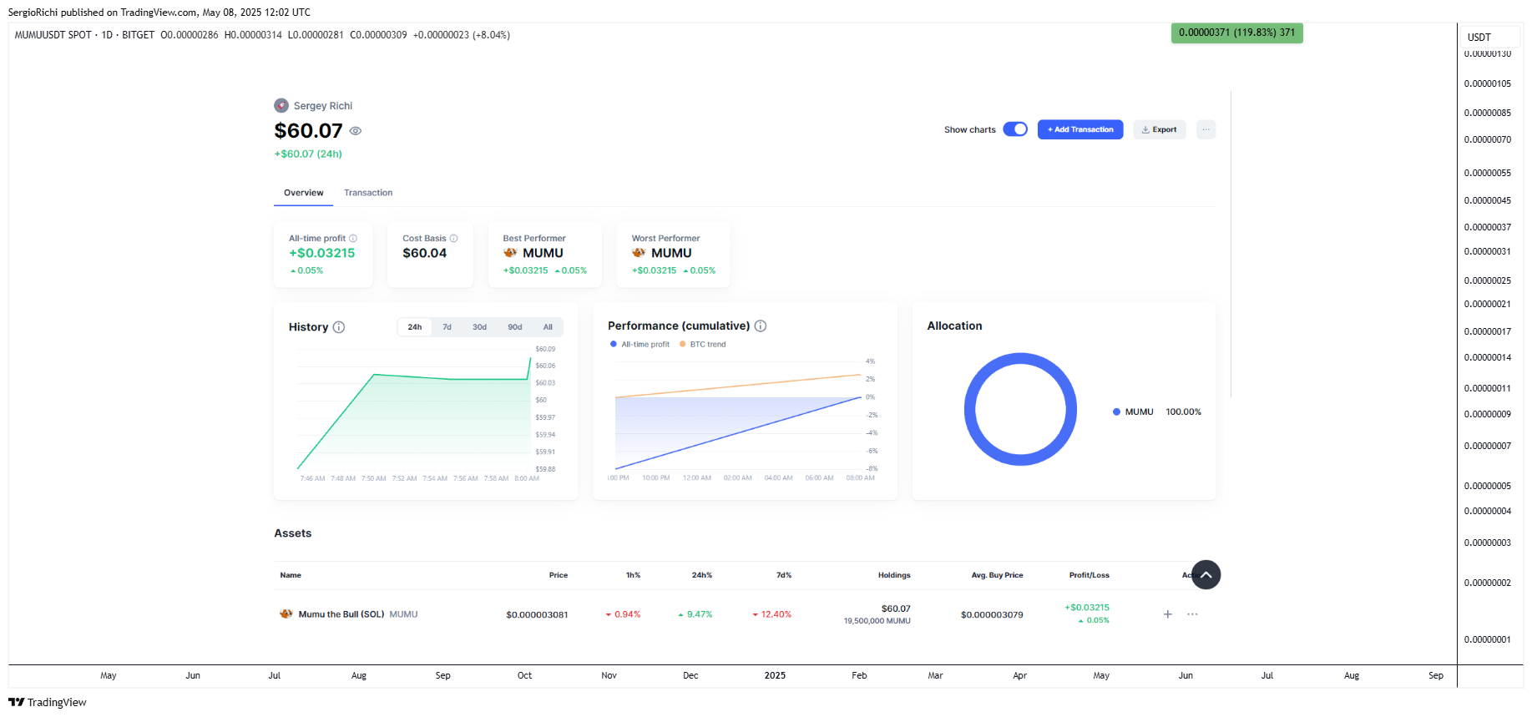
Task: Sort assets by 24h% column header
Action: click(702, 575)
